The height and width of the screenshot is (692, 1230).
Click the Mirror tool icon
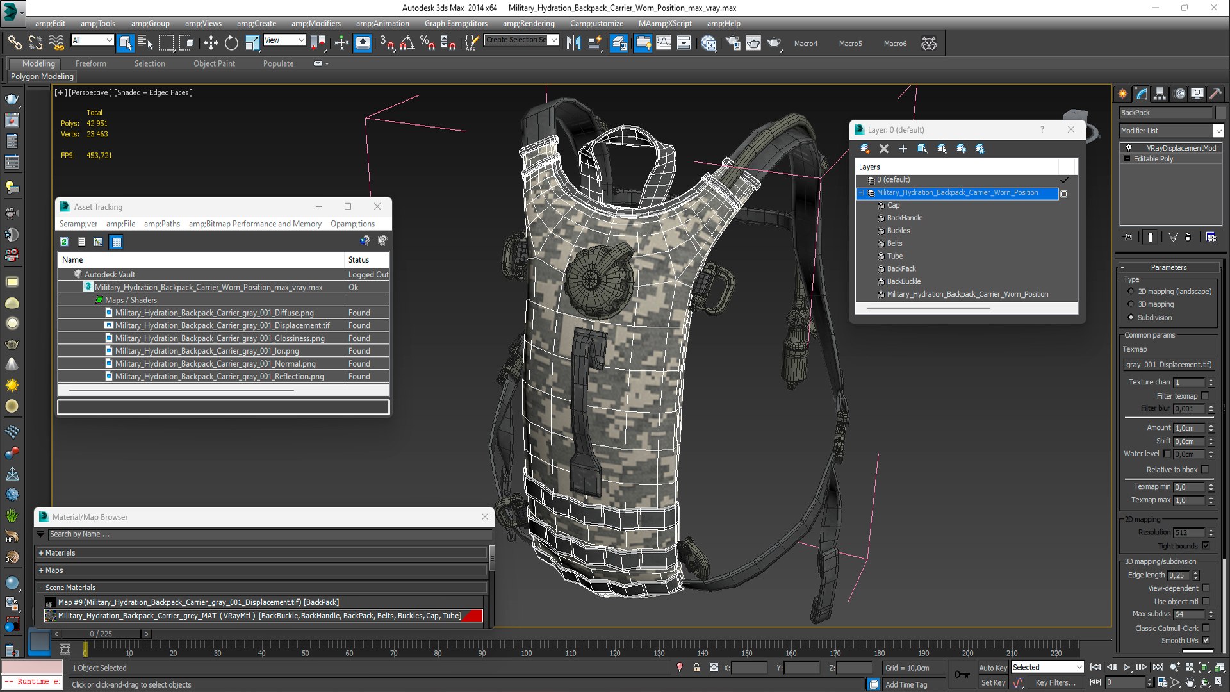pos(573,43)
